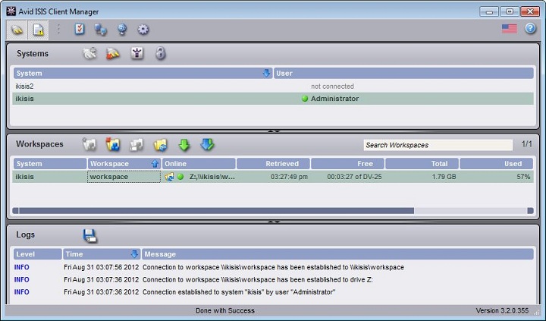The width and height of the screenshot is (546, 321).
Task: Select the ikisis row in Systems list
Action: 273,99
